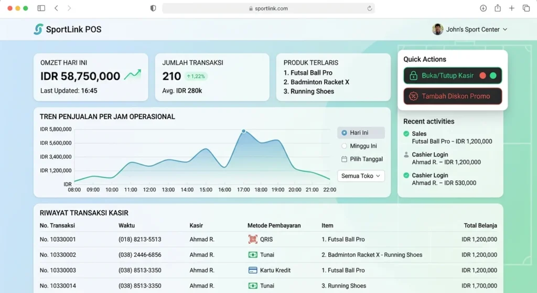This screenshot has height=293, width=537.
Task: Click the Tambah Diskon Promo button
Action: (453, 96)
